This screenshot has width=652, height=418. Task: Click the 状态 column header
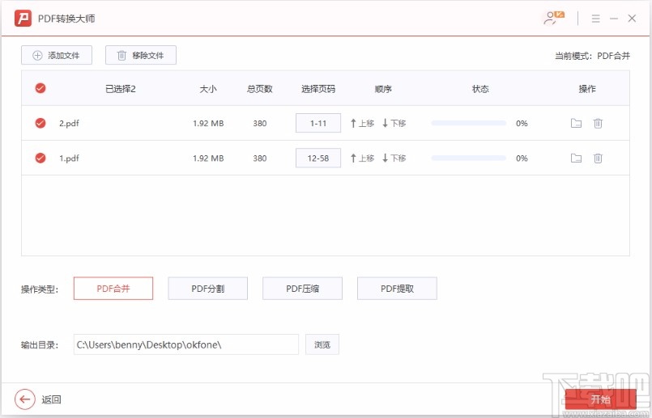point(480,89)
